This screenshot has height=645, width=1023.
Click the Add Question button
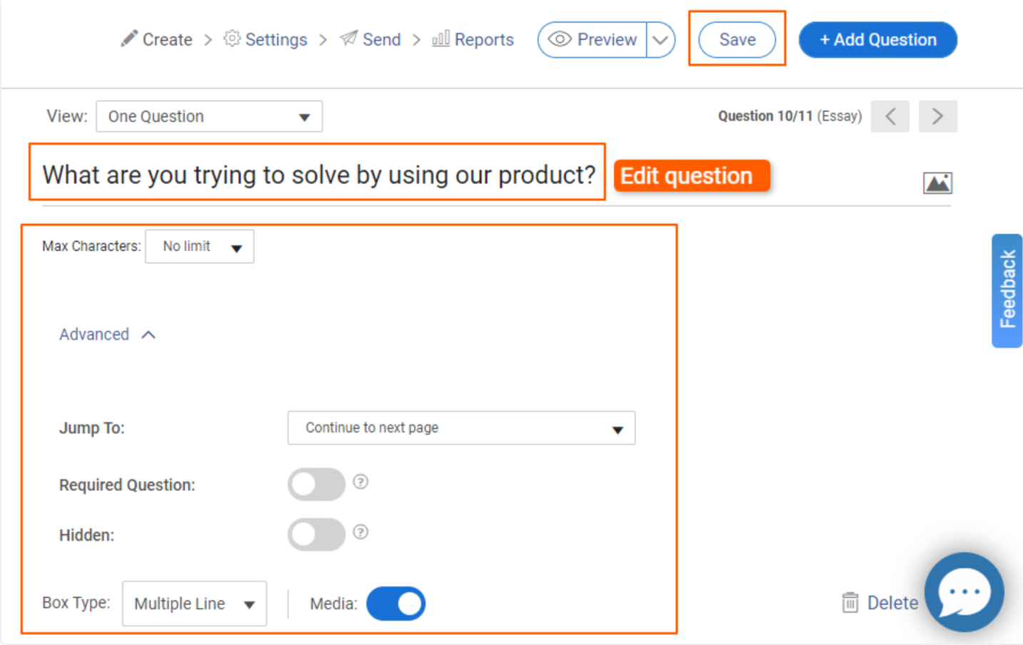click(x=877, y=39)
